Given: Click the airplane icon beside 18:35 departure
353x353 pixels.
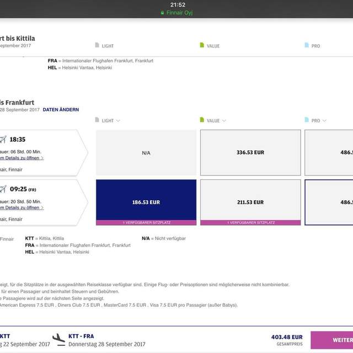Looking at the screenshot, I should [3, 140].
